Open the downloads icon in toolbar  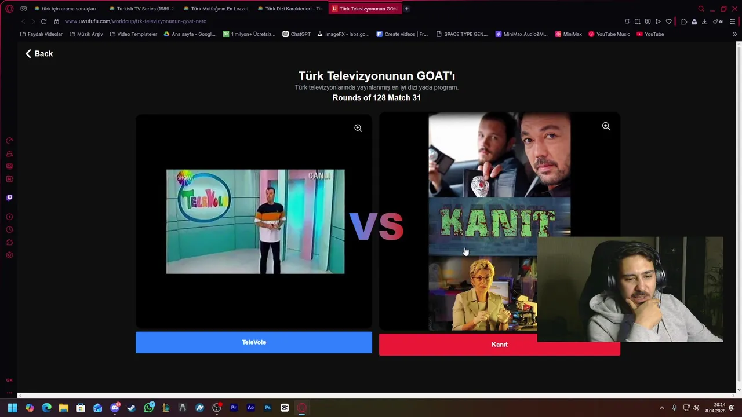[x=704, y=21]
